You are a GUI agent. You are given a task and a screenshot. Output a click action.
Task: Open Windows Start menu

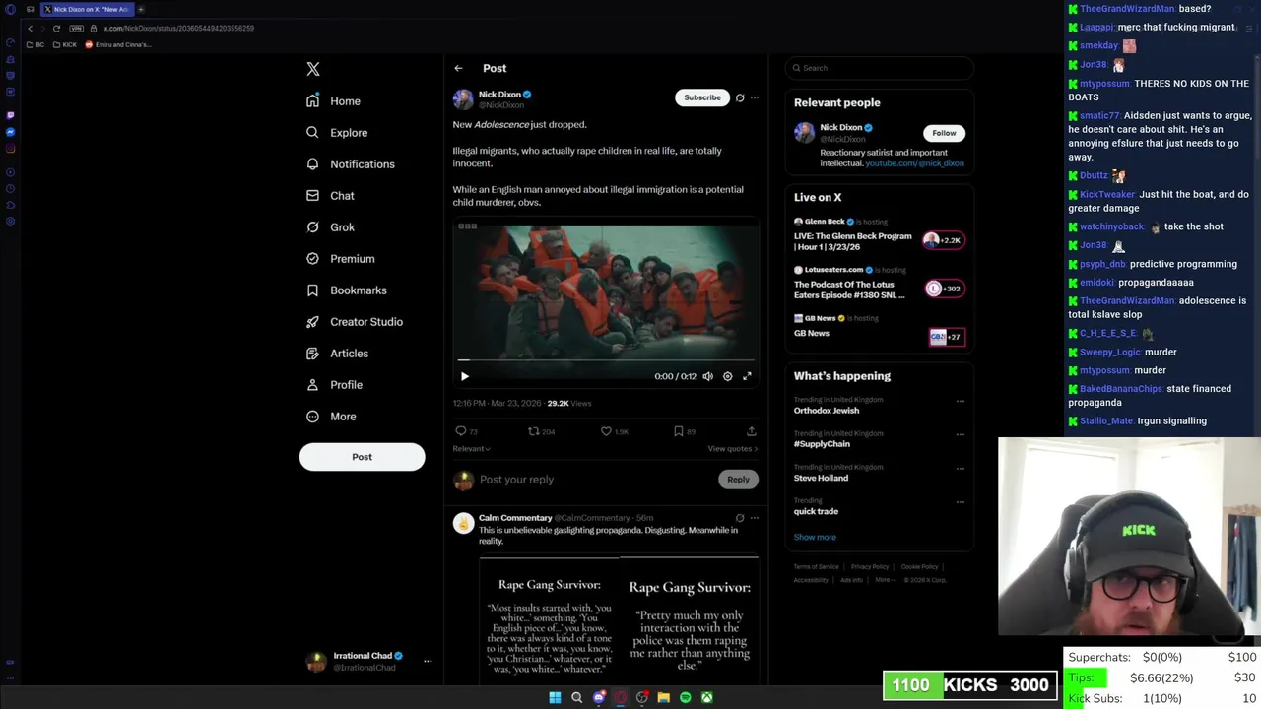(x=555, y=697)
